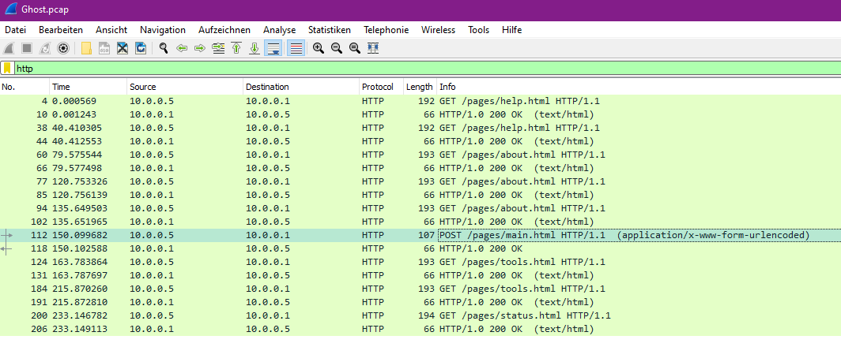Screen dimensions: 841x347
Task: Select packet 10 at time 0.001243
Action: (420, 114)
